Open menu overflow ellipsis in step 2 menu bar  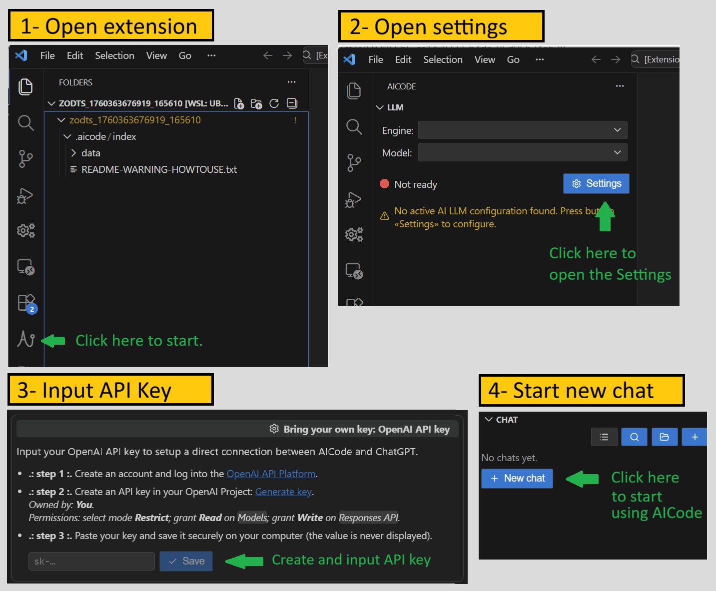tap(540, 59)
